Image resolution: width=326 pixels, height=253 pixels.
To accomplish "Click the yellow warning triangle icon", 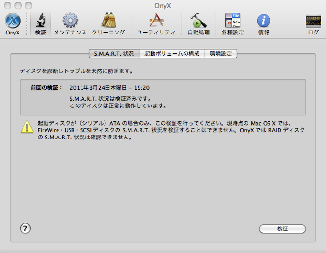I will (x=27, y=126).
